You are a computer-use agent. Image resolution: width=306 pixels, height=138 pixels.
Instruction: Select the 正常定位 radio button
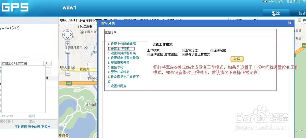[183, 50]
